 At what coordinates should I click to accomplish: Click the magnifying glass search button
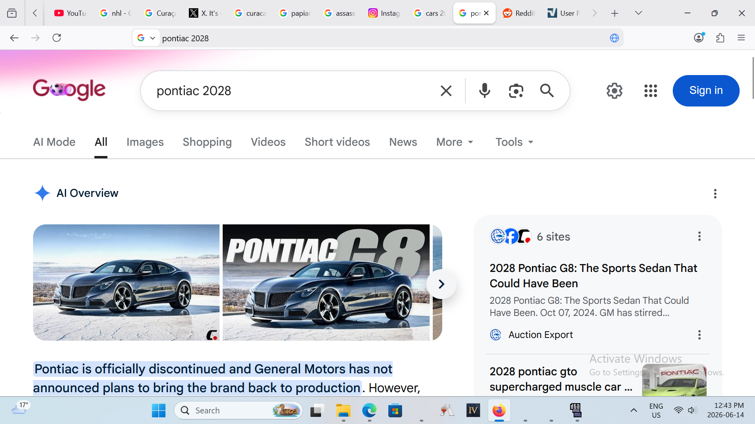tap(547, 91)
